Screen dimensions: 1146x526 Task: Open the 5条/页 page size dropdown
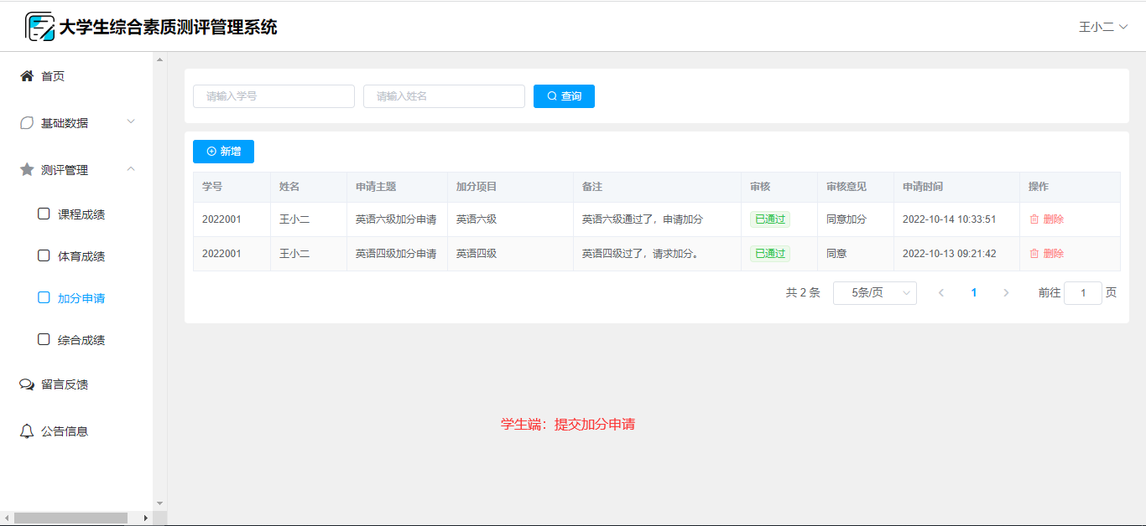tap(874, 293)
